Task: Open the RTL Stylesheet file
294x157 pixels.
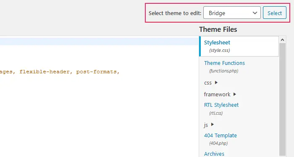Action: 221,105
